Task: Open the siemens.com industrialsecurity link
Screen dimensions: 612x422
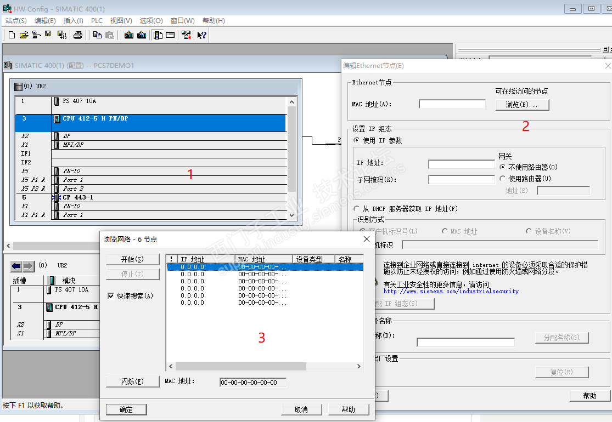Action: coord(451,291)
